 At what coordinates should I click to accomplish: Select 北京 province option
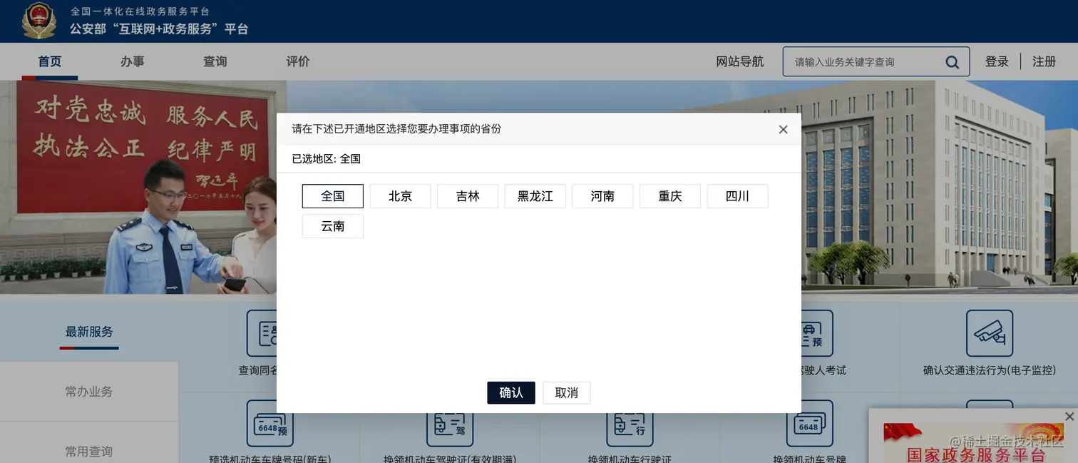pyautogui.click(x=400, y=196)
